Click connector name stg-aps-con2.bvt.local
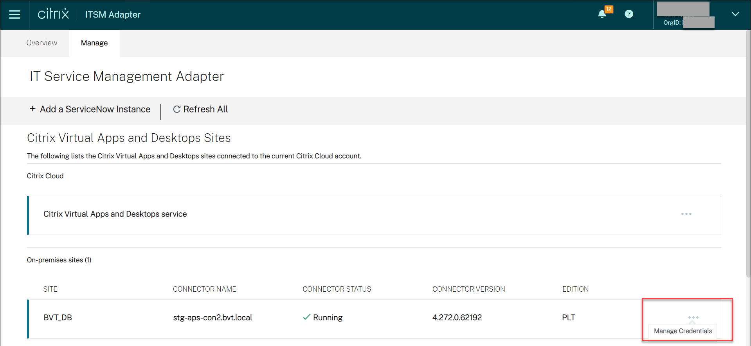This screenshot has height=346, width=751. coord(213,317)
